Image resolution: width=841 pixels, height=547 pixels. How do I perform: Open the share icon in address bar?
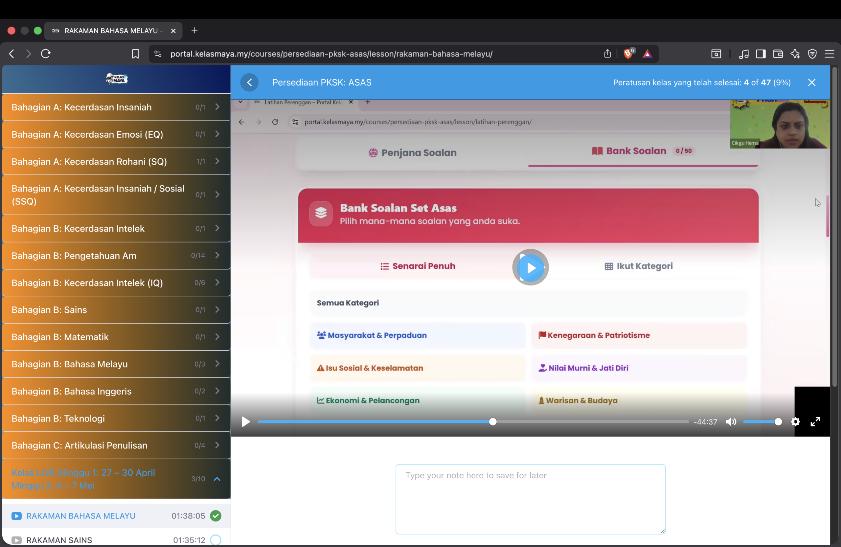pos(607,54)
